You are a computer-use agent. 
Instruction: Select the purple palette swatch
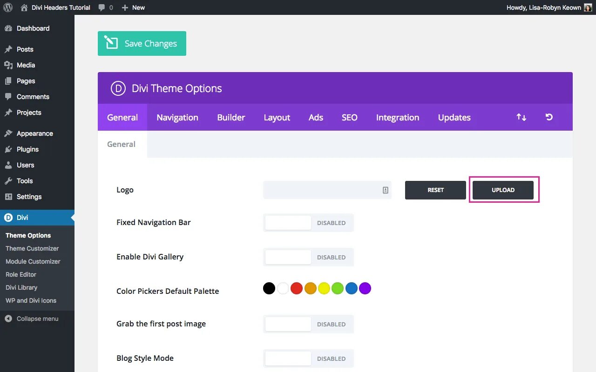[x=365, y=288]
